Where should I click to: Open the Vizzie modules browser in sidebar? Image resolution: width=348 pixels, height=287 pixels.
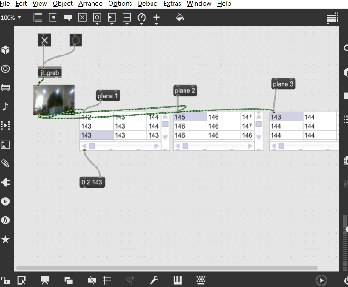pos(5,201)
